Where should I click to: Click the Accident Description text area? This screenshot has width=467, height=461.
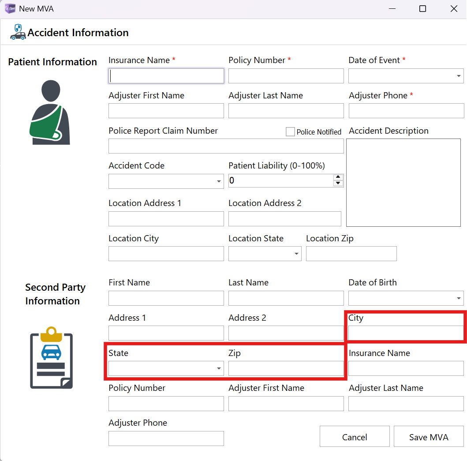403,183
